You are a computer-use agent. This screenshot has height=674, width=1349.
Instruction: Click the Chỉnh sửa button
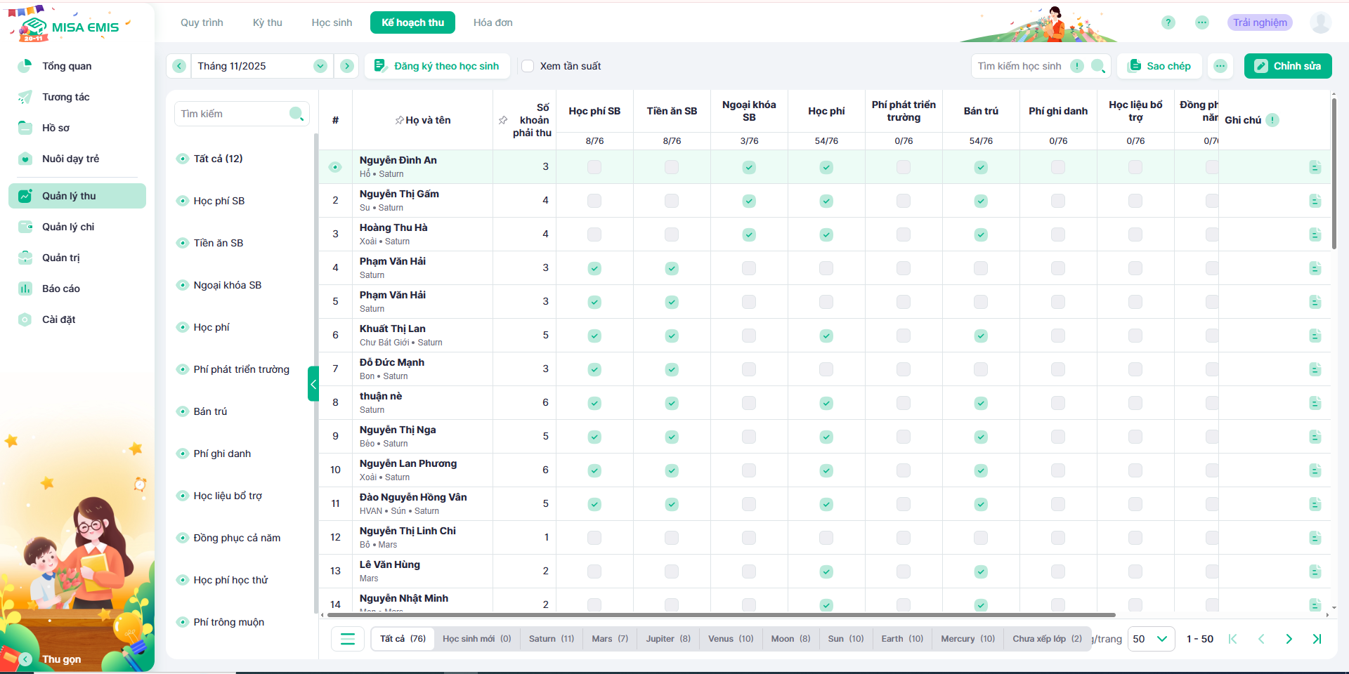[1287, 66]
